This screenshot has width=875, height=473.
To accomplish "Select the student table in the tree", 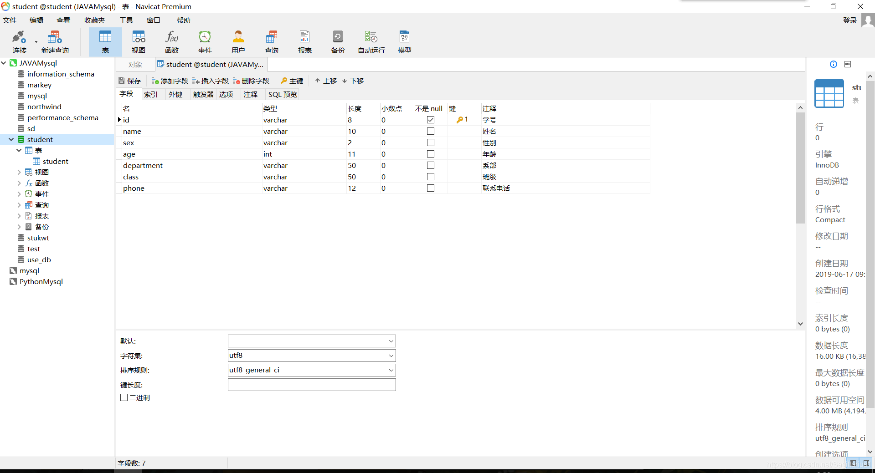I will click(56, 161).
